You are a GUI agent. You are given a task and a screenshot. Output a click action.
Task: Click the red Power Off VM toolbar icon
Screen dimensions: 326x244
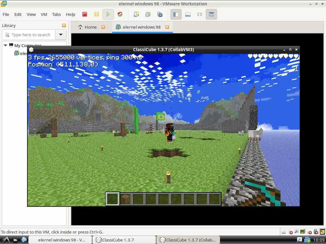pyautogui.click(x=85, y=14)
